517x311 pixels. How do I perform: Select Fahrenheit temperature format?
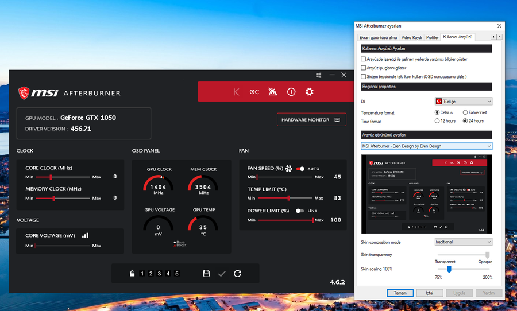tap(465, 112)
